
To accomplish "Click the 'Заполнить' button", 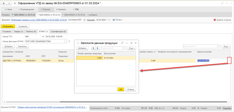I will pyautogui.click(x=22, y=46).
